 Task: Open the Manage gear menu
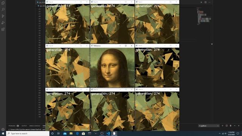coord(3,129)
